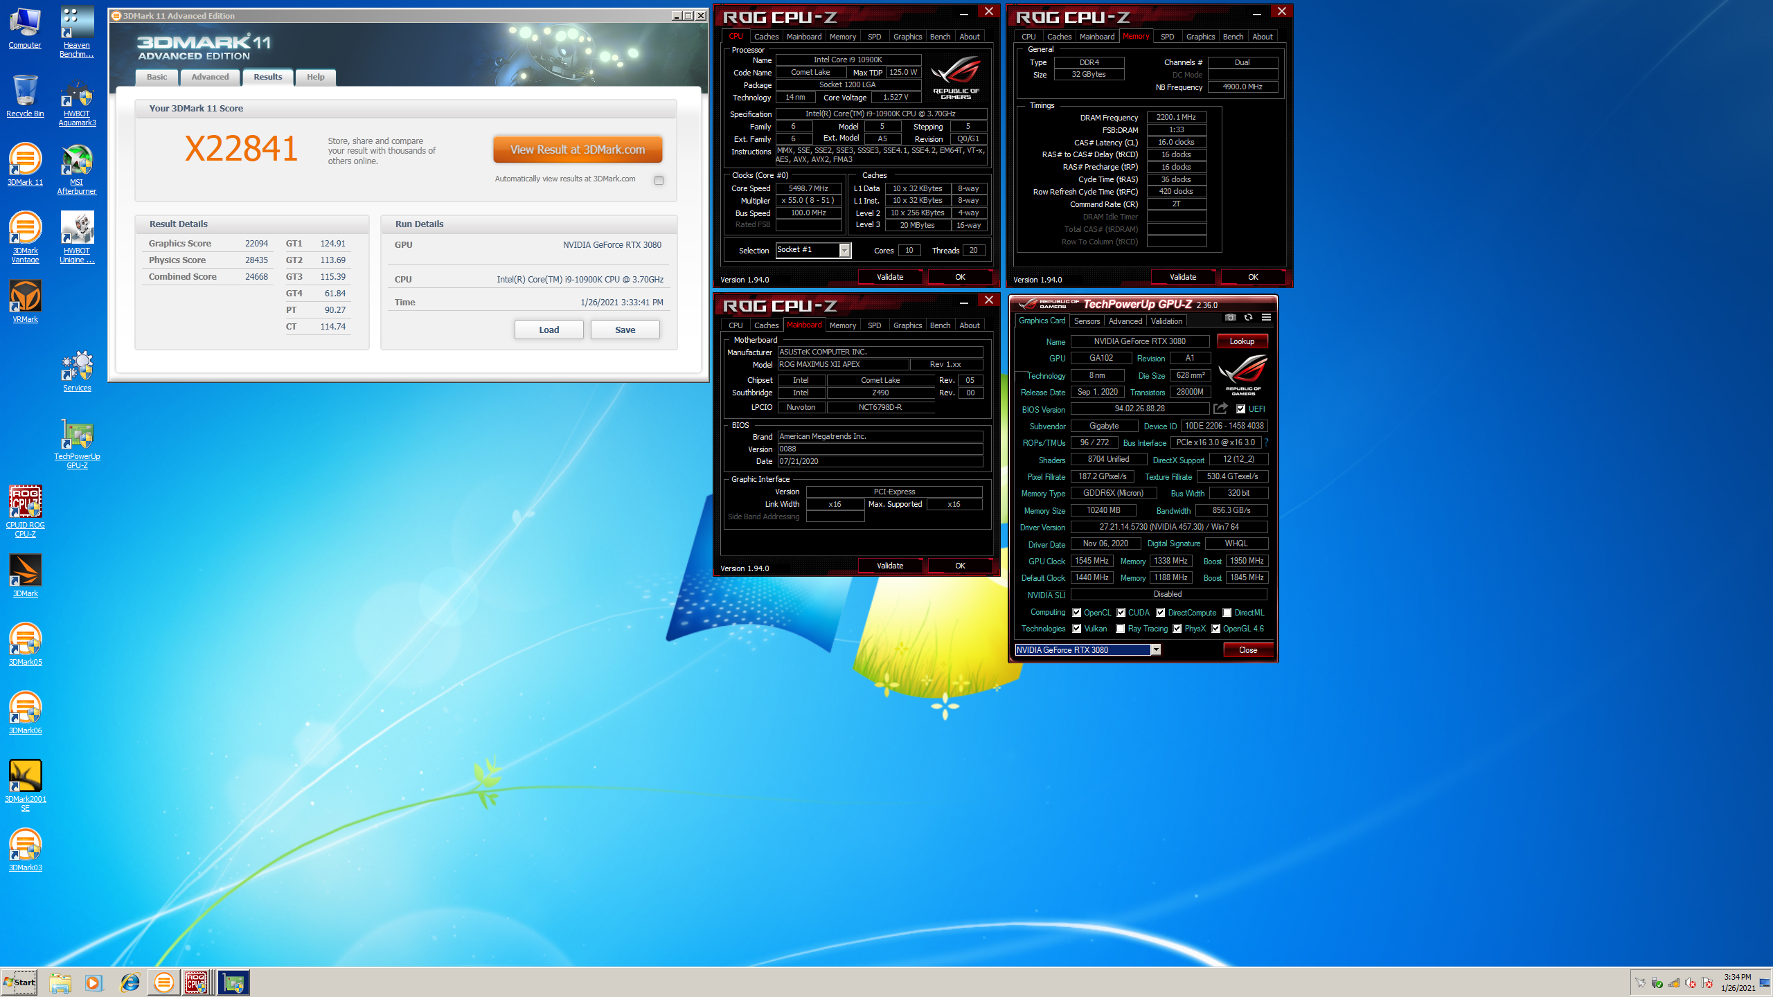Image resolution: width=1773 pixels, height=997 pixels.
Task: Click View Result at 3DMark.com button
Action: (578, 150)
